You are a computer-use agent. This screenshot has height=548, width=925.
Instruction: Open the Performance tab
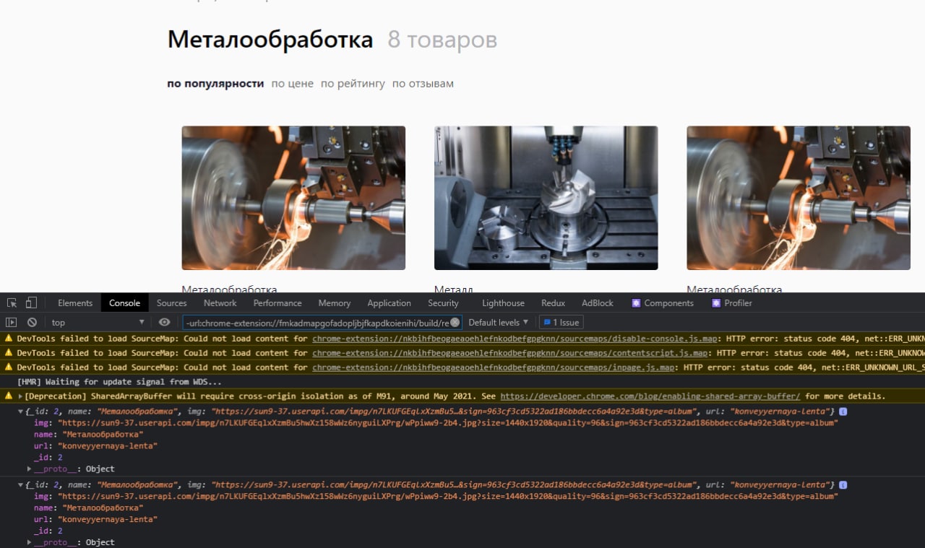(x=277, y=303)
